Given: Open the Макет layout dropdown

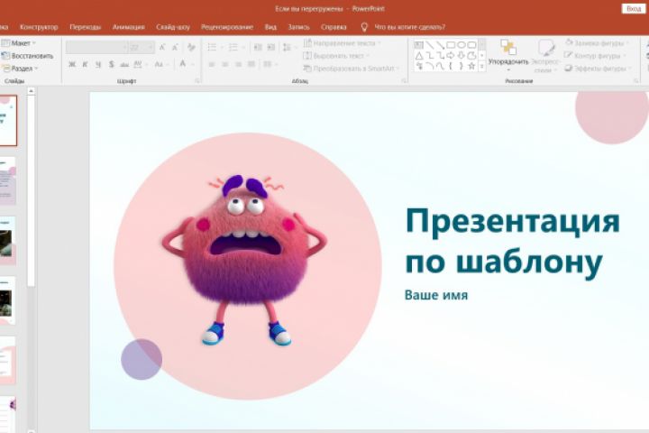Looking at the screenshot, I should (19, 43).
